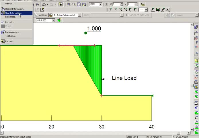This screenshot has width=199, height=138.
Task: Click the vertical scrollbar thumb
Action: (192, 86)
